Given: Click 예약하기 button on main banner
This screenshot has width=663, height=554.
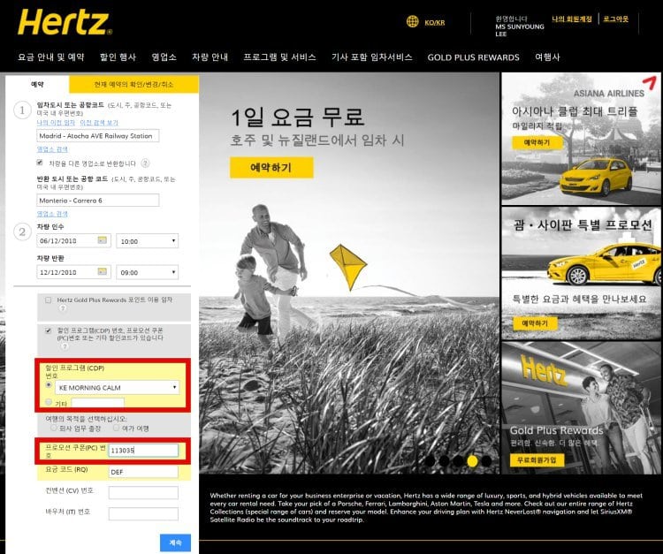Looking at the screenshot, I should point(271,167).
